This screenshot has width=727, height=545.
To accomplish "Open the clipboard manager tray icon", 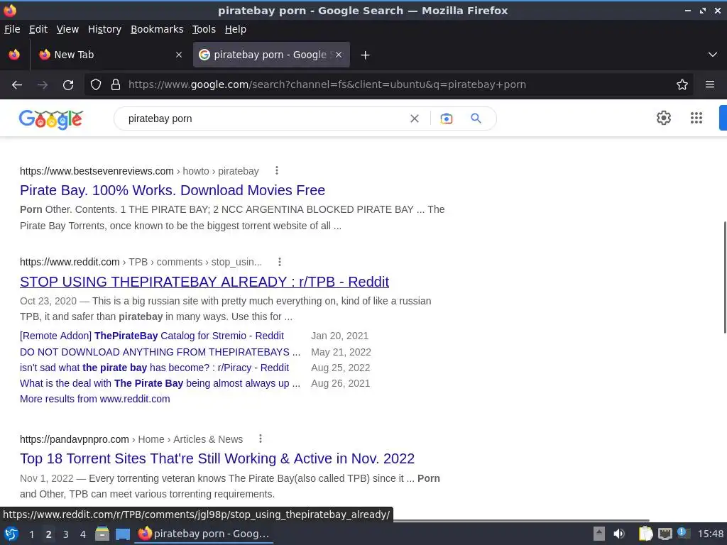I will pyautogui.click(x=645, y=534).
